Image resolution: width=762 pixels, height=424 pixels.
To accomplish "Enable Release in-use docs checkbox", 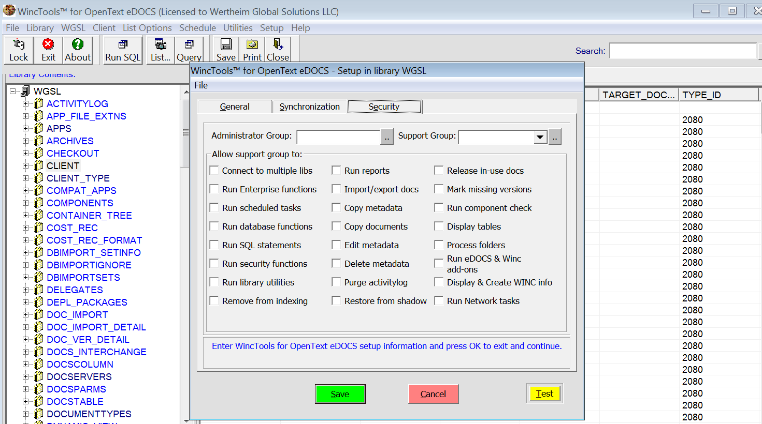I will tap(439, 170).
